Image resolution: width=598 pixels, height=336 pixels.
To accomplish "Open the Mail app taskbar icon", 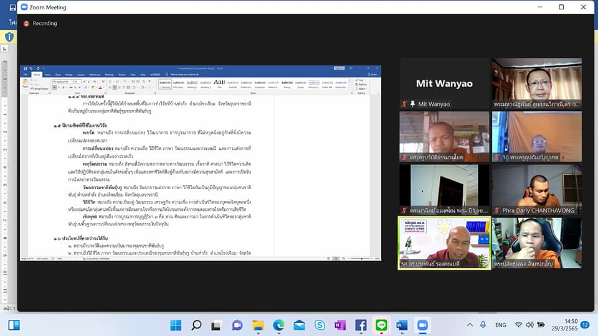I will point(299,325).
